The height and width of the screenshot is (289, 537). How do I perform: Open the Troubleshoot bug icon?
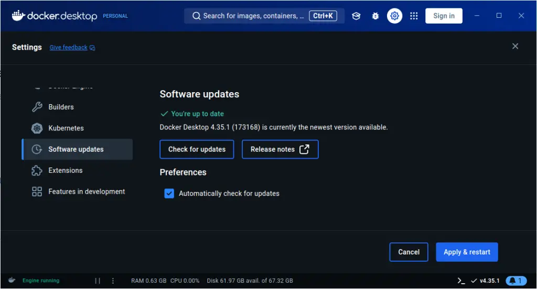(x=375, y=16)
